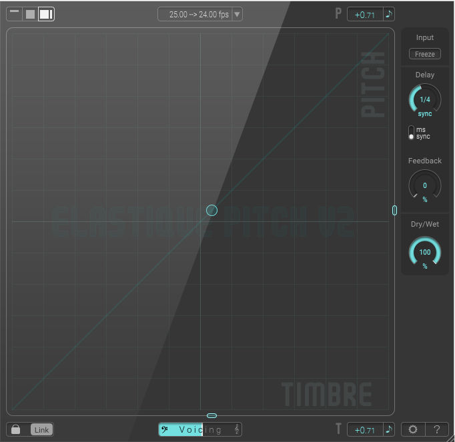Screen dimensions: 455x442
Task: Open the fps preset dropdown arrow
Action: (237, 14)
